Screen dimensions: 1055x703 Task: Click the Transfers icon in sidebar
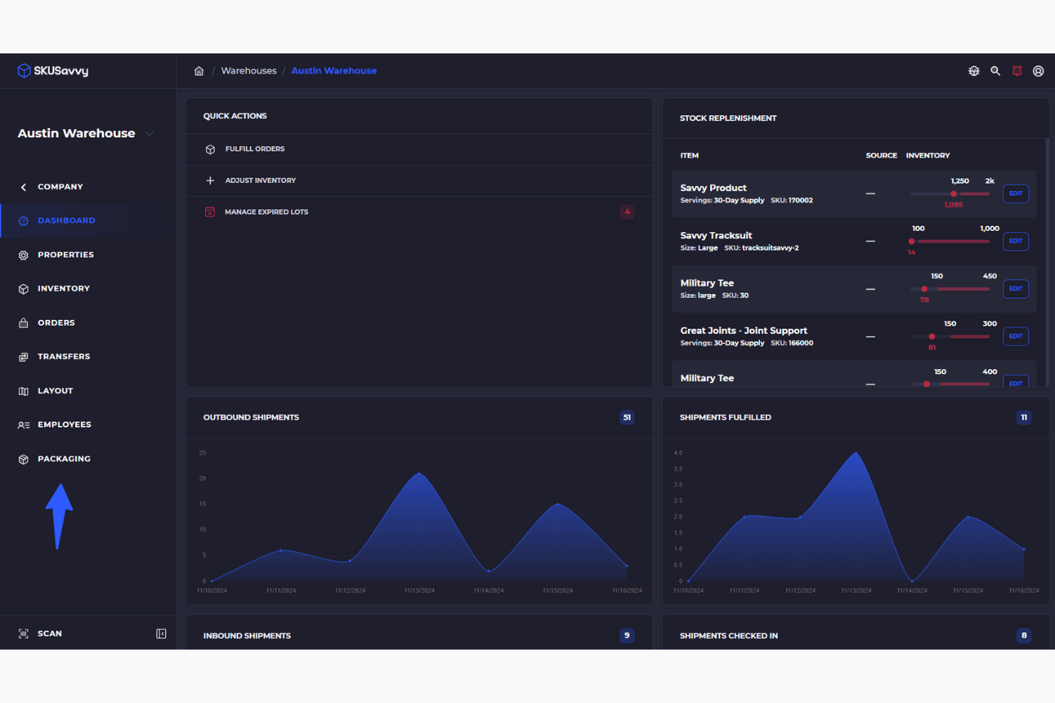coord(24,357)
